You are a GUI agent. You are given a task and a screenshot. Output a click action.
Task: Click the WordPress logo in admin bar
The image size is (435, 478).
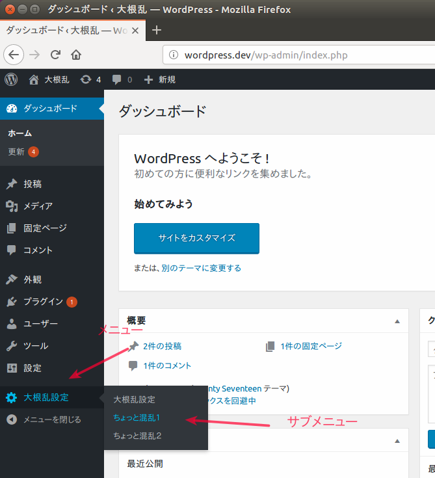[11, 79]
